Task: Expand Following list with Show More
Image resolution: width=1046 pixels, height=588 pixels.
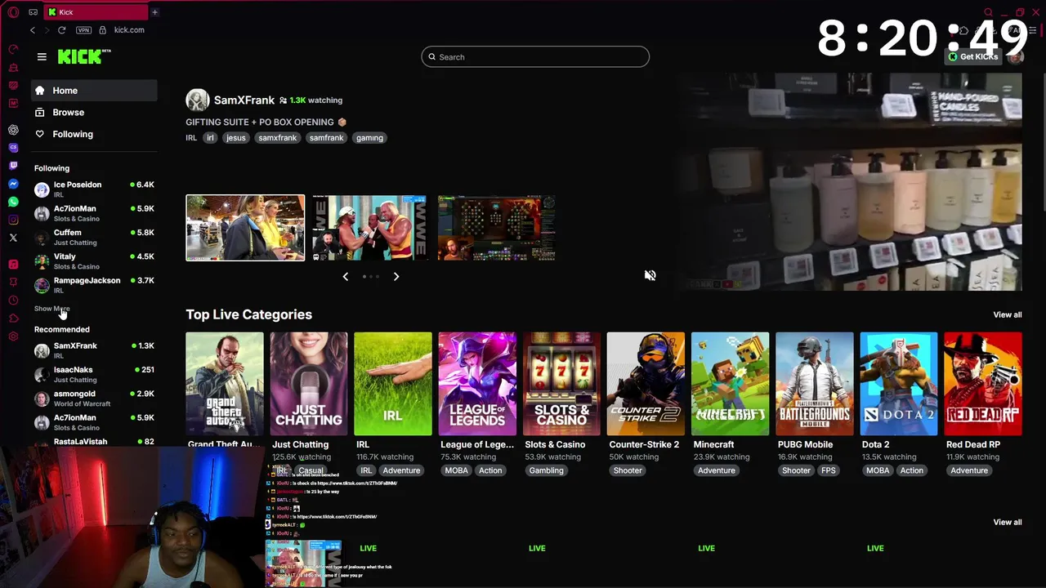Action: (x=51, y=309)
